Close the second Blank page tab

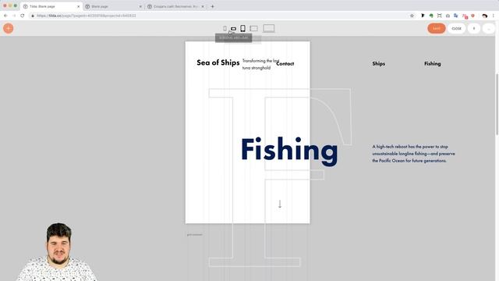pos(140,6)
